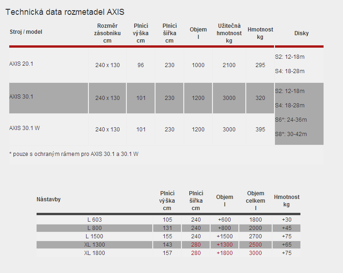The width and height of the screenshot is (343, 273).
Task: Select the L 603 extension row label
Action: tap(94, 220)
